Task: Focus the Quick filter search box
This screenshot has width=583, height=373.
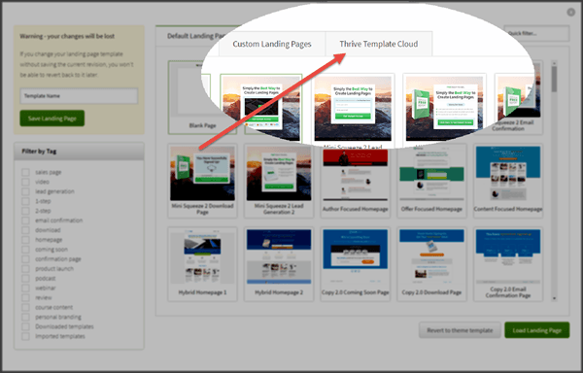Action: pos(536,33)
